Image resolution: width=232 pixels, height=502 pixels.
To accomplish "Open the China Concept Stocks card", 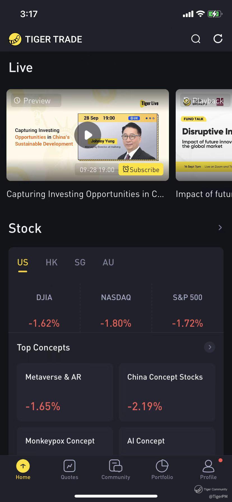I will tap(167, 392).
